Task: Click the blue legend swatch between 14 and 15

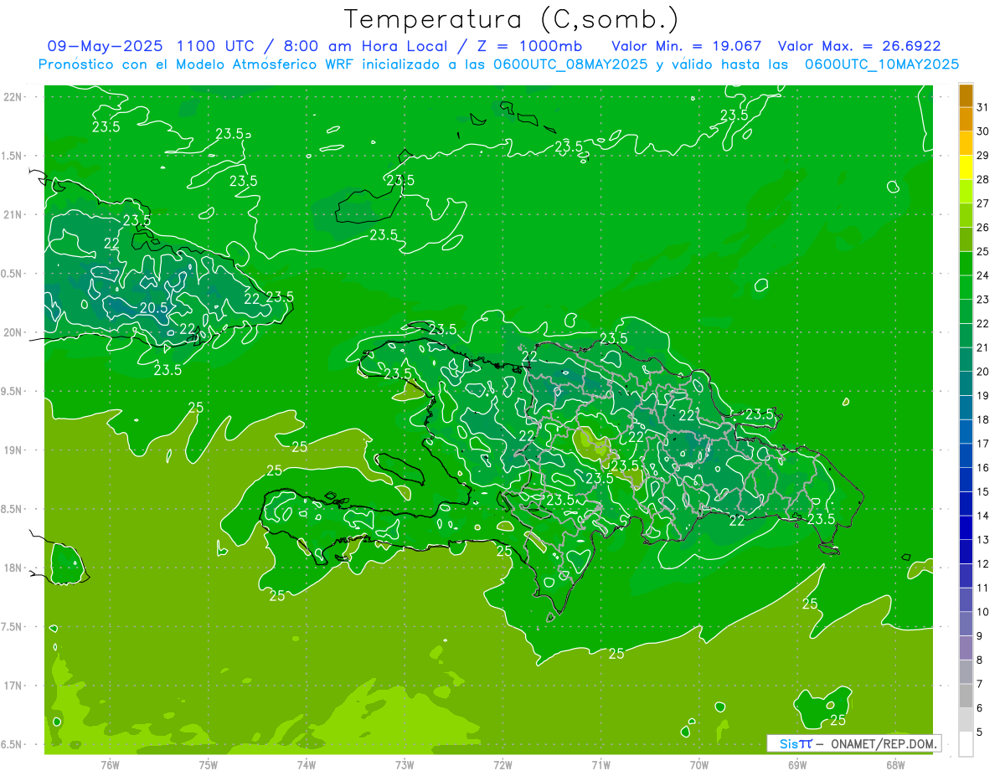Action: 966,504
